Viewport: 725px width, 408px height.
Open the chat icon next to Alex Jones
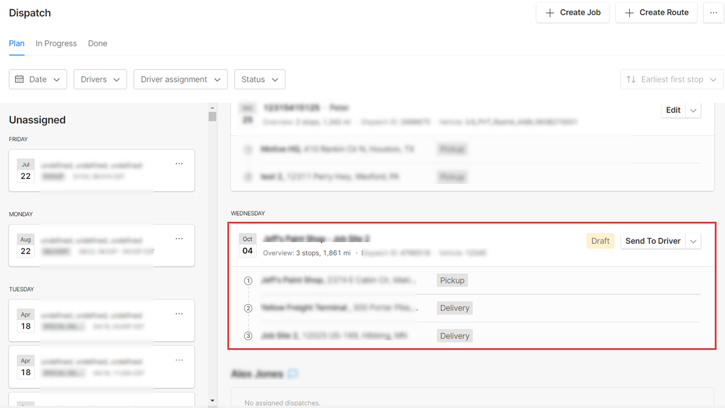click(294, 374)
